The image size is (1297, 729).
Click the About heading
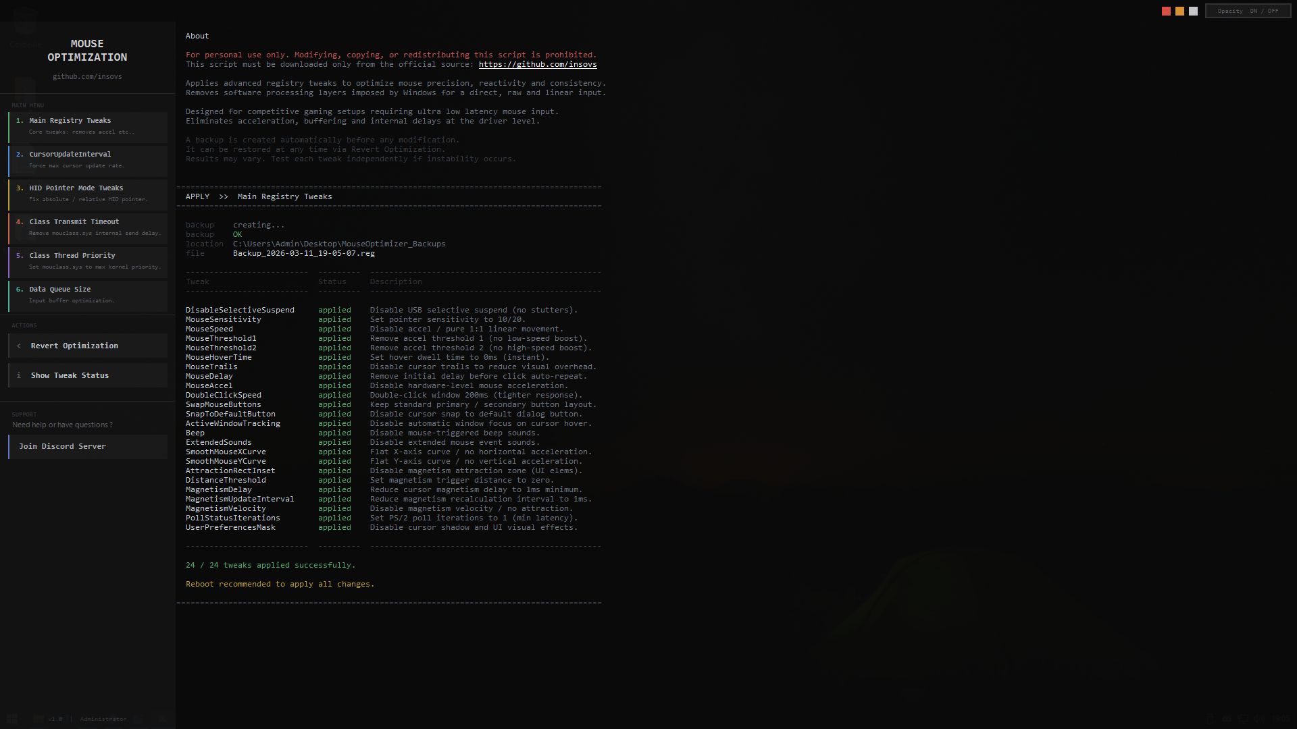(197, 36)
